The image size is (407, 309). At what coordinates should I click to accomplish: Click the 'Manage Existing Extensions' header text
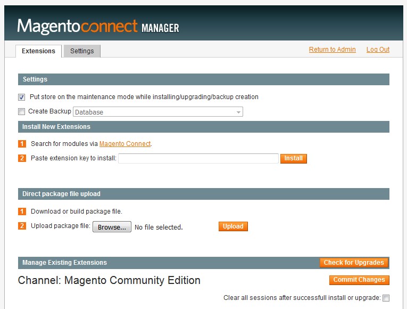[x=64, y=263]
